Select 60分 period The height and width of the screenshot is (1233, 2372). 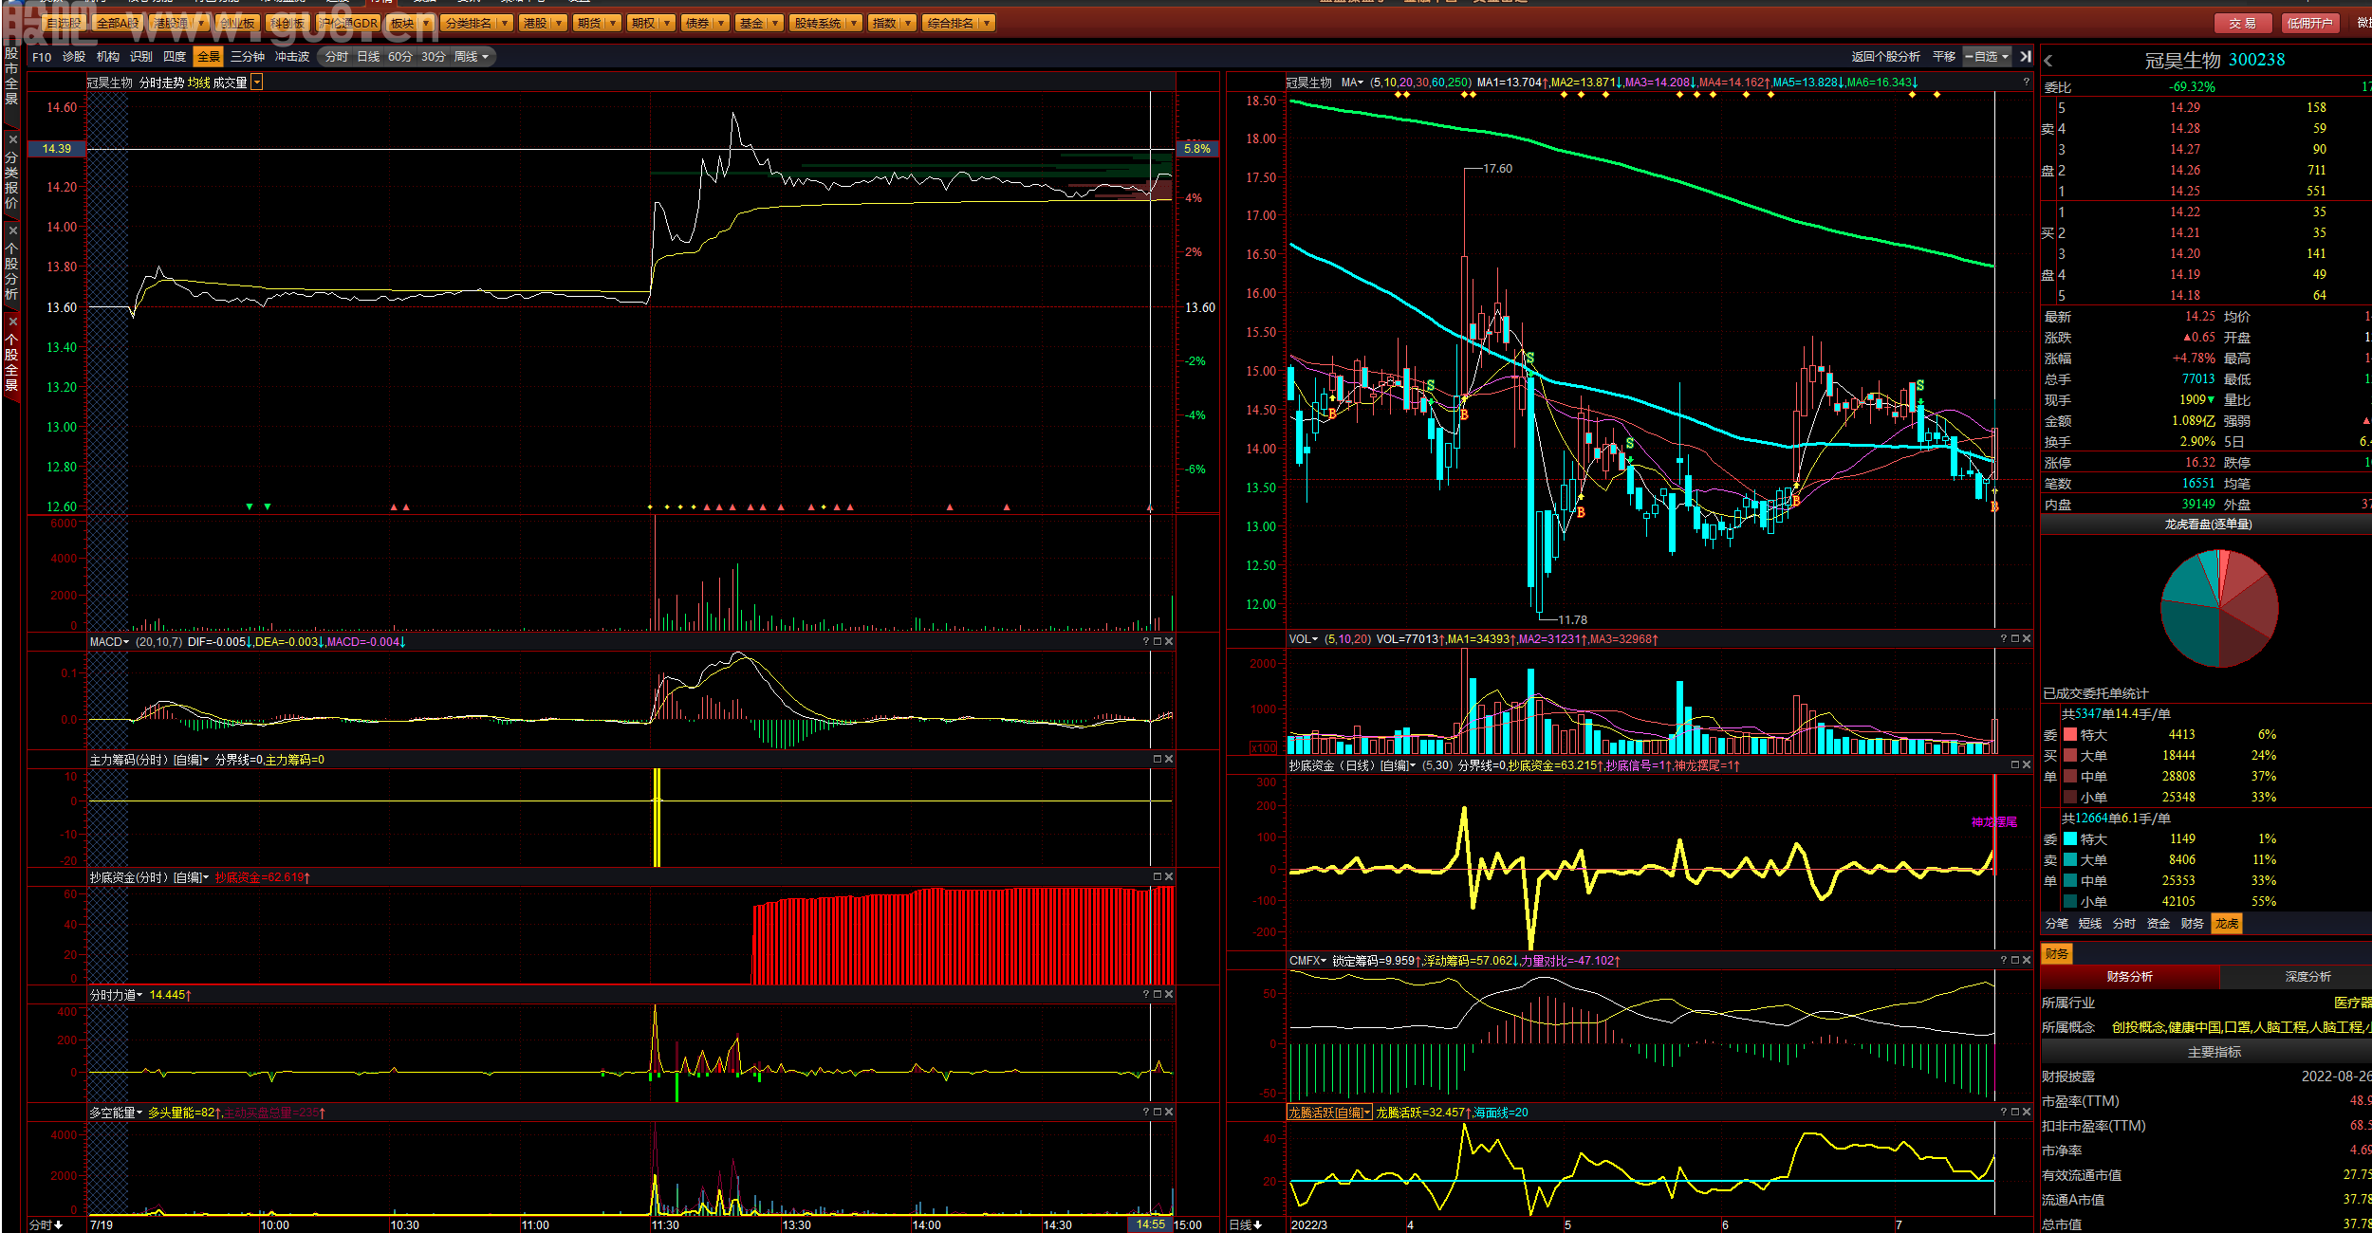[x=400, y=57]
